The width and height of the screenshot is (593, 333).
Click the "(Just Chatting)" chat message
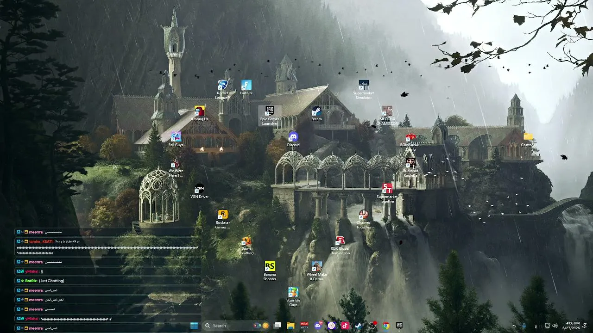coord(51,281)
